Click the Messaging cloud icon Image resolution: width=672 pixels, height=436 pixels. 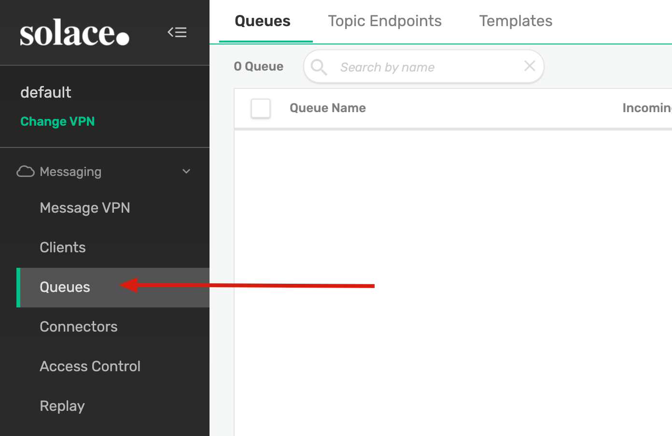(x=26, y=172)
